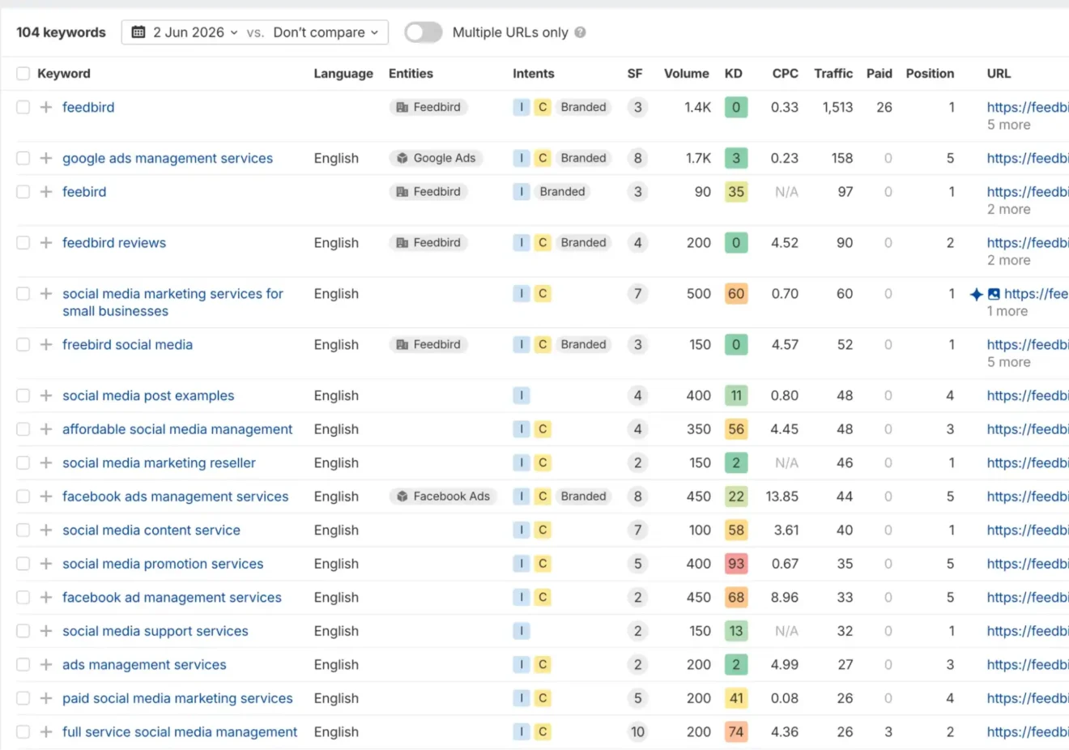
Task: Click the help icon next to Multiple URLs only
Action: (580, 32)
